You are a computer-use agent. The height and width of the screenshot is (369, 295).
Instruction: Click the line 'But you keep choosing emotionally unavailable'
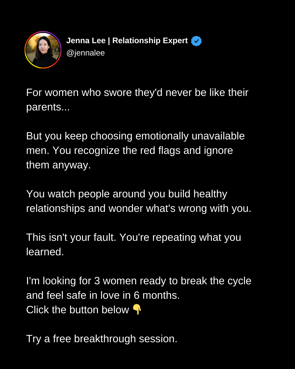pos(135,136)
